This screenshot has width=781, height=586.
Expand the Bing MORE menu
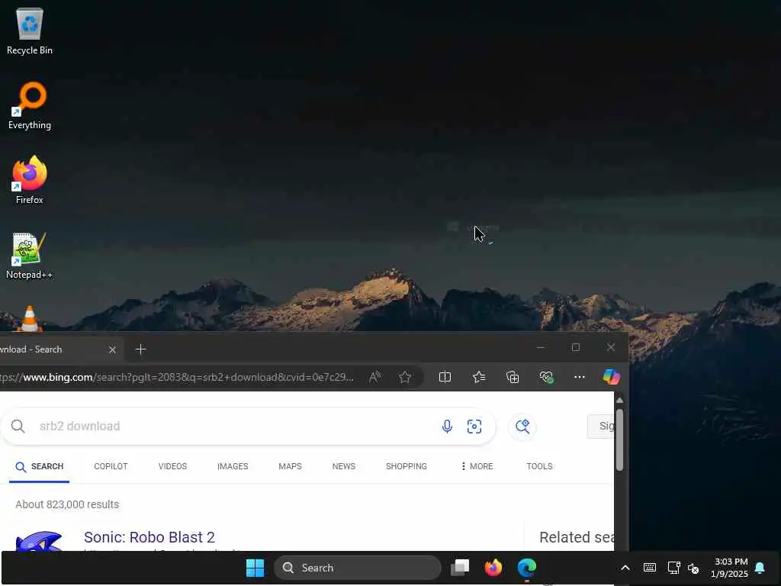tap(477, 466)
